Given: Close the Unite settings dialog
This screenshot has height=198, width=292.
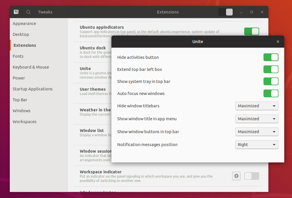Looking at the screenshot, I should coord(278,42).
